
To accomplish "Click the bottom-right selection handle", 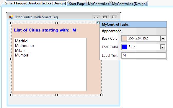I will click(101, 95).
